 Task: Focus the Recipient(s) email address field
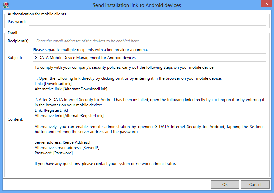coord(149,41)
